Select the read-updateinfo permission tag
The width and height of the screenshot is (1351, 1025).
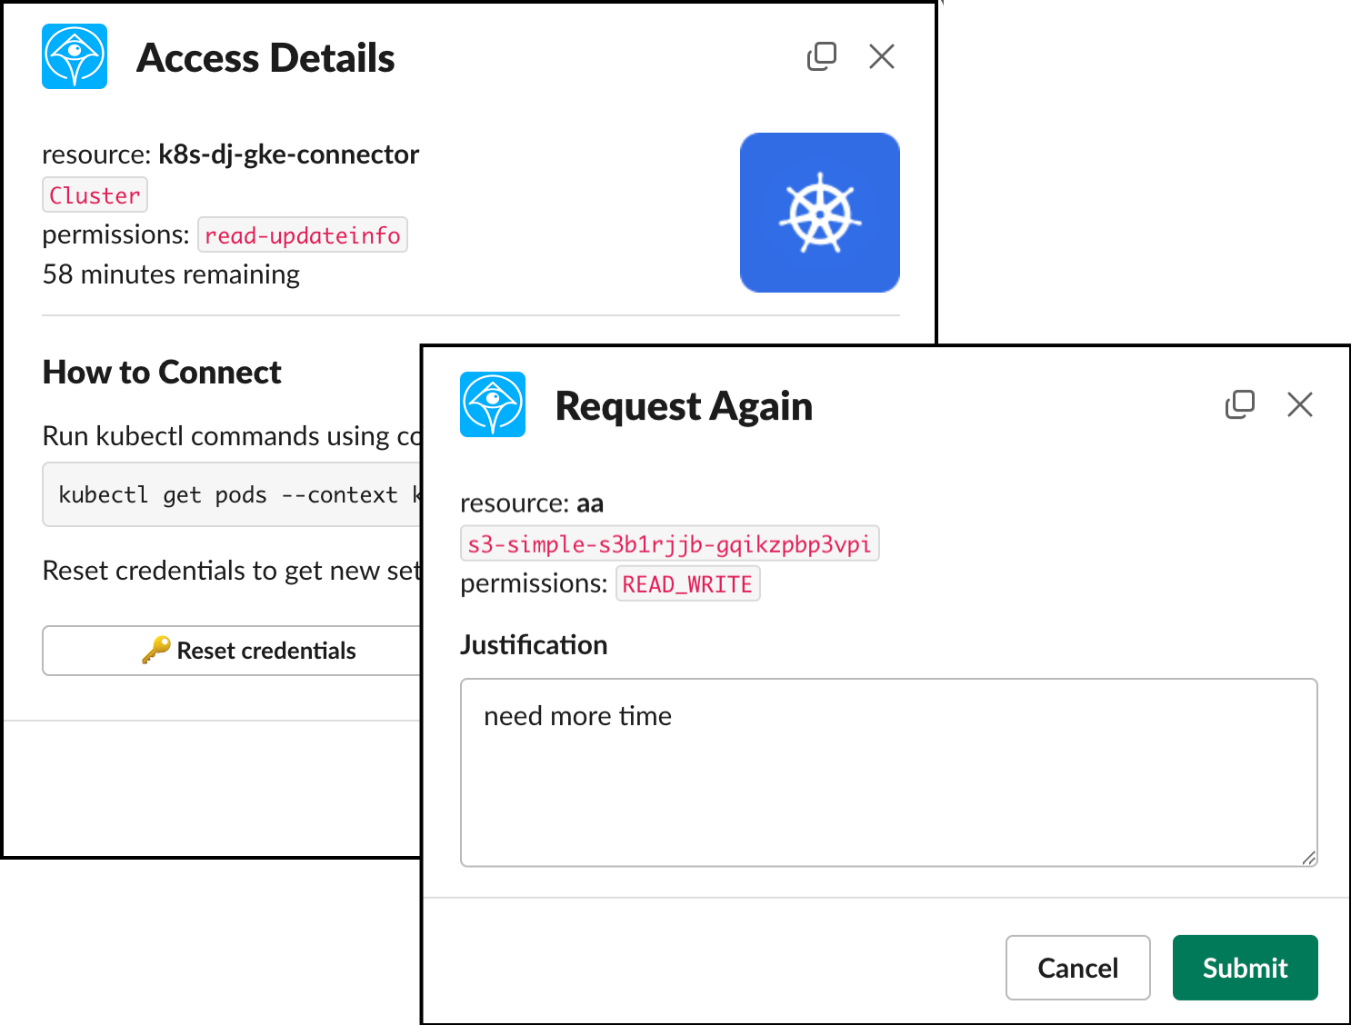[302, 235]
